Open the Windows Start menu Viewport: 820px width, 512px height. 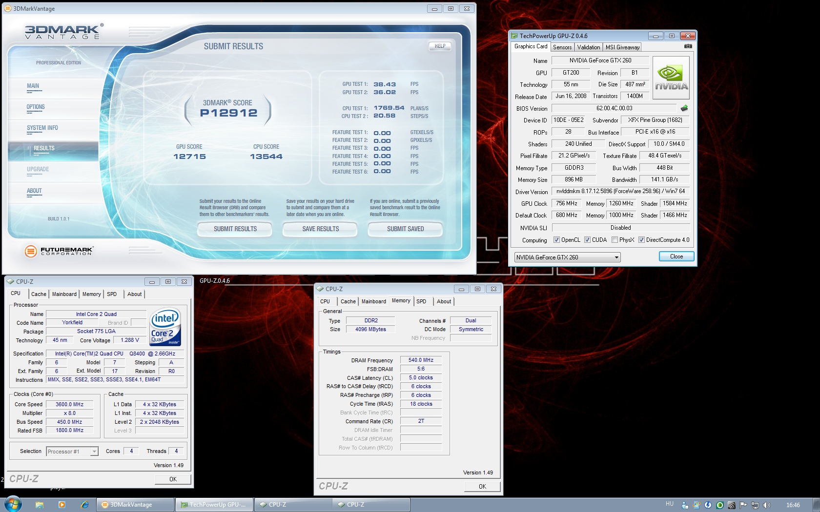(13, 504)
